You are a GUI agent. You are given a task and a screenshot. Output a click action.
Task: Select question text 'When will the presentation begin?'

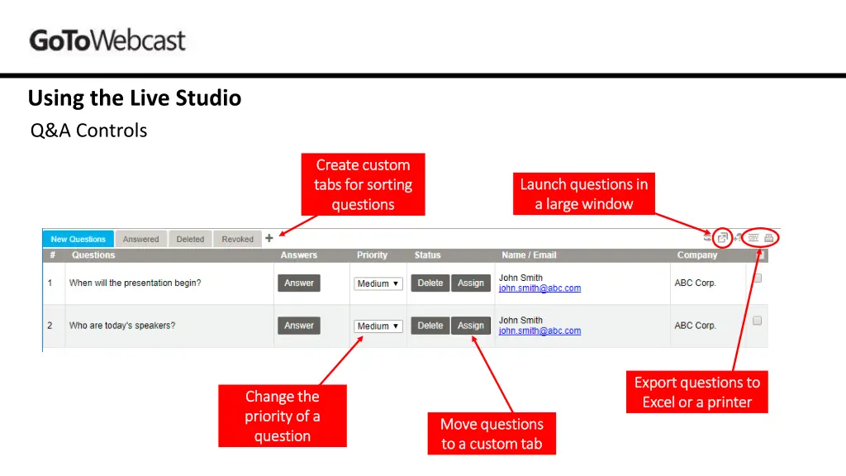[135, 283]
